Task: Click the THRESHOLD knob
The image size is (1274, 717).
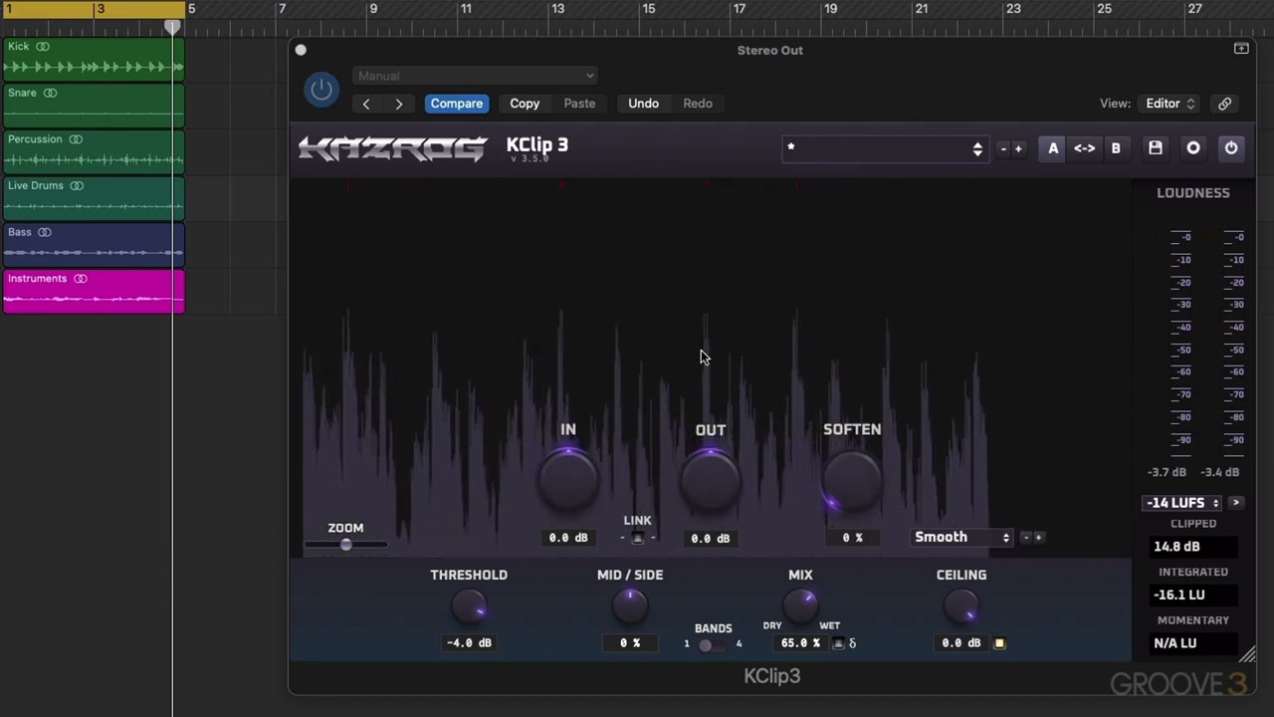Action: coord(469,605)
